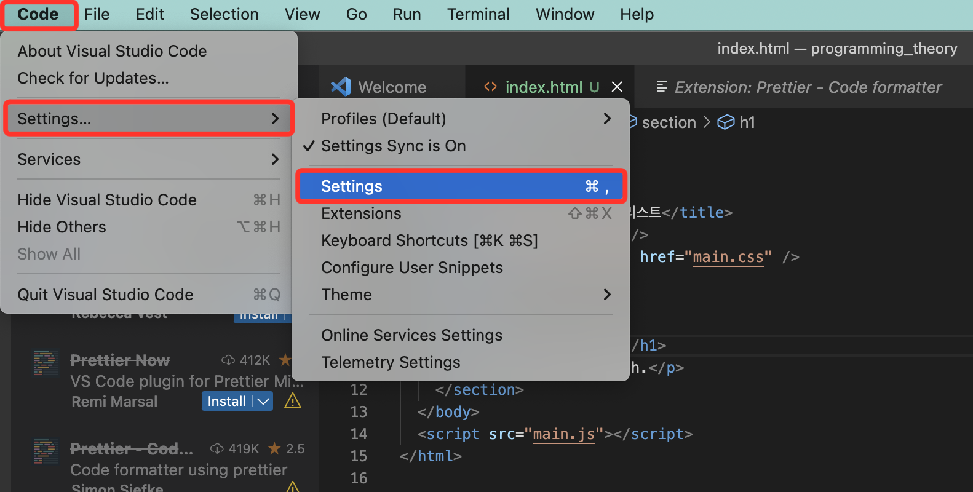Click the Prettier Now extension thumbnail
The width and height of the screenshot is (973, 492).
(x=46, y=363)
